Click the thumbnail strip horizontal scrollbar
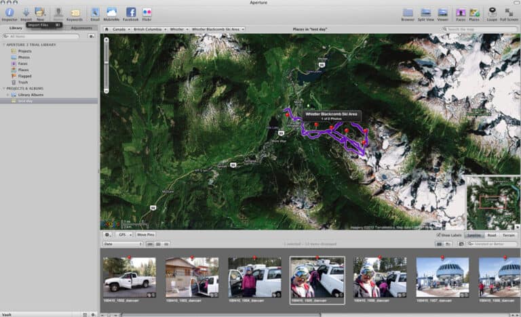Screen dimensions: 521x317 coord(221,315)
